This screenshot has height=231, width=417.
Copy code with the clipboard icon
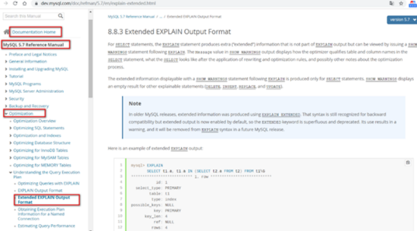408,163
